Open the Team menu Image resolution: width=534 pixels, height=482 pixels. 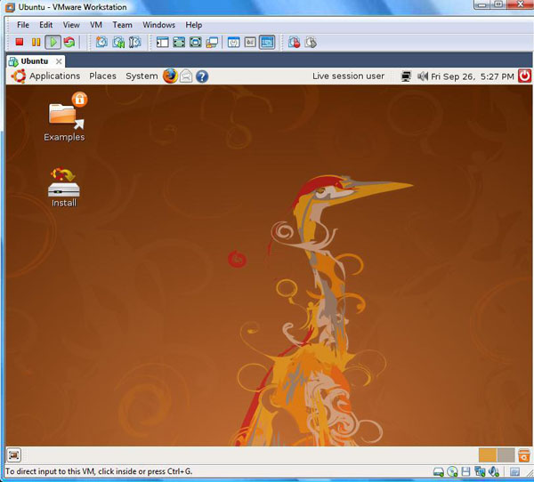(x=122, y=25)
